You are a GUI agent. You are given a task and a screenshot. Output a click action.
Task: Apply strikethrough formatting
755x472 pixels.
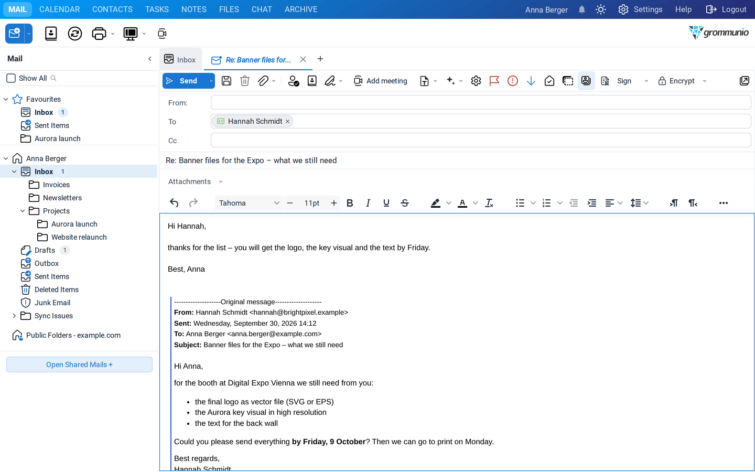[x=405, y=203]
